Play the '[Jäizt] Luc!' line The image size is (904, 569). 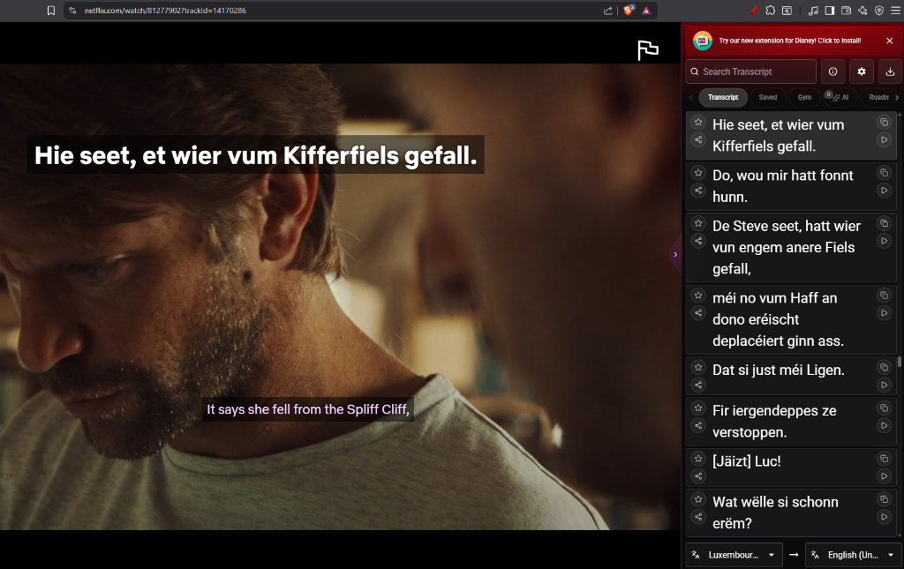coord(884,477)
